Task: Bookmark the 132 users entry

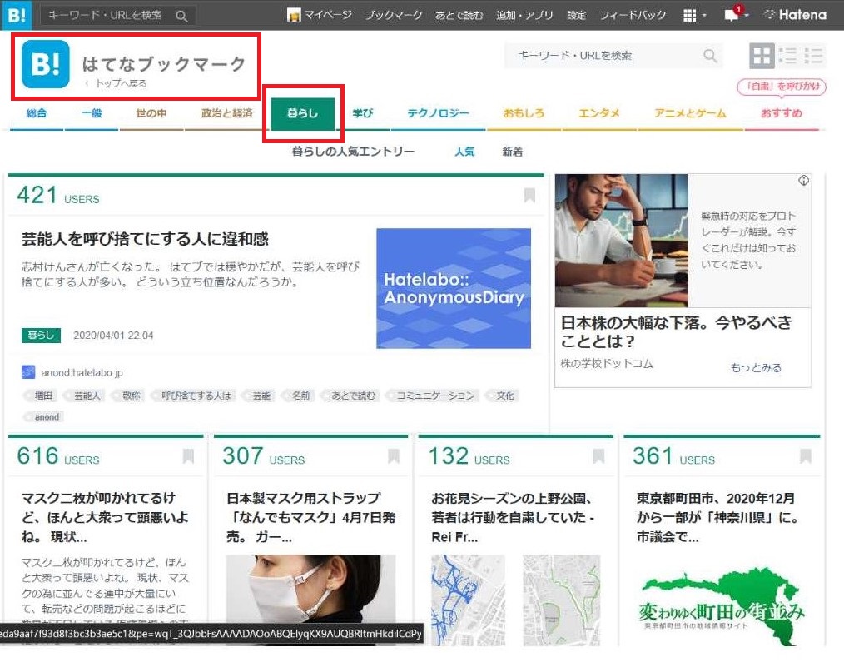Action: [x=598, y=456]
